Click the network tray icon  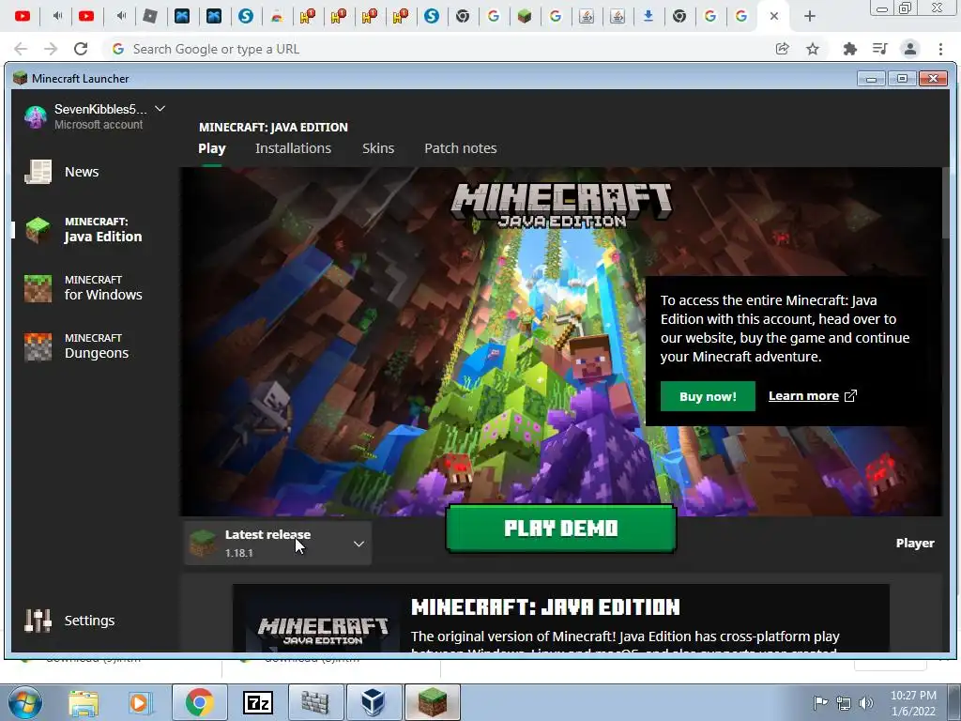coord(844,703)
